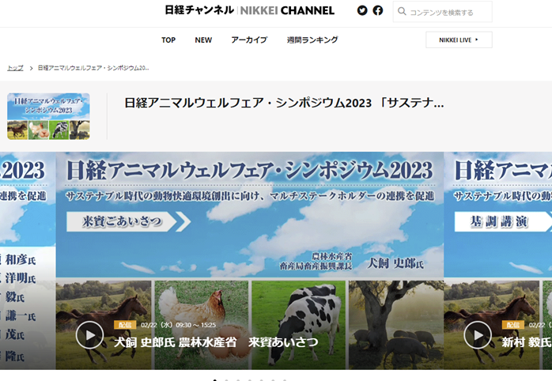Screen dimensions: 552x381
Task: Open the Nikkei Channel Twitter page
Action: pos(362,10)
